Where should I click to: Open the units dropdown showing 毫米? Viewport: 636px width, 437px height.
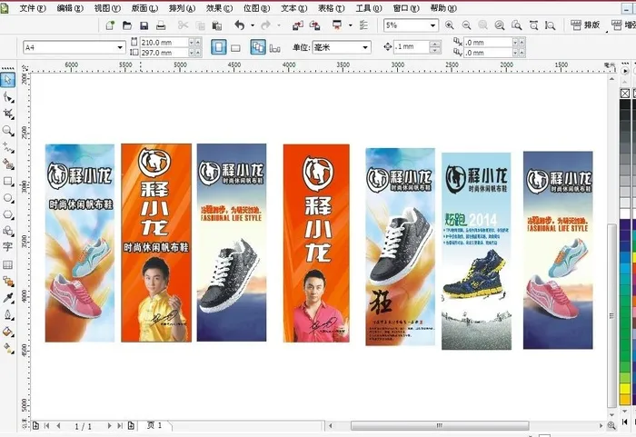[365, 47]
